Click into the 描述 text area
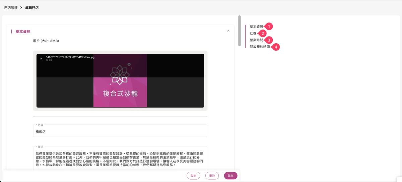This screenshot has height=182, width=402. [x=120, y=158]
